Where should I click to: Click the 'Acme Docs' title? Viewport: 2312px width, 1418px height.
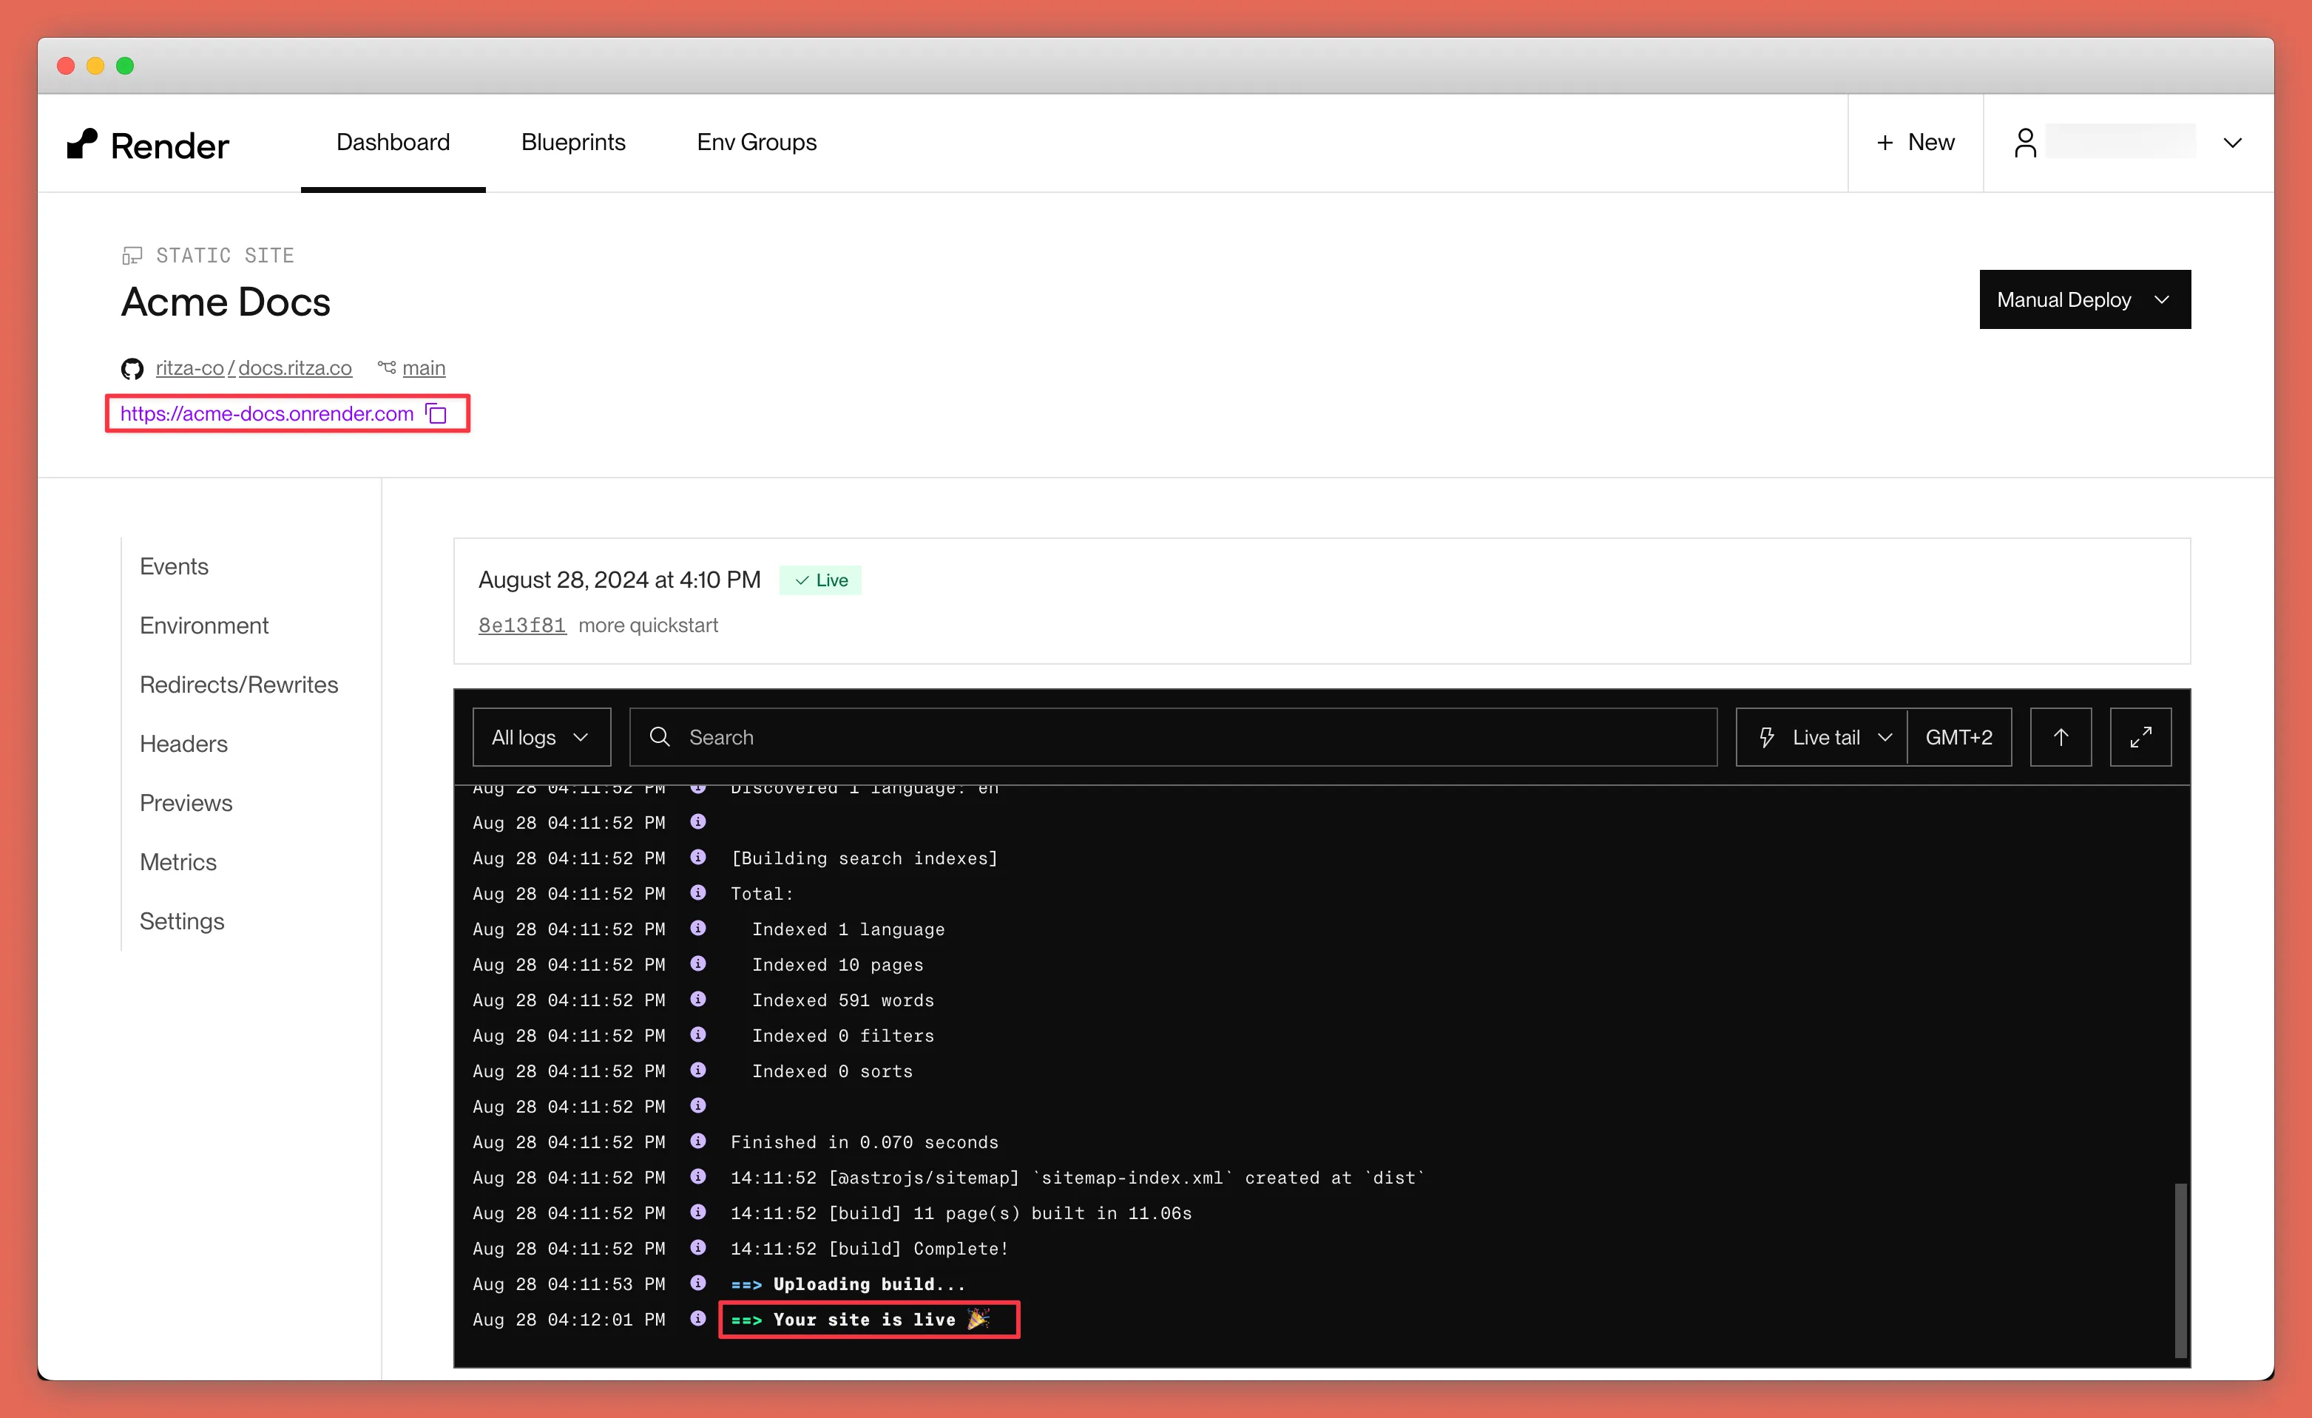(225, 302)
